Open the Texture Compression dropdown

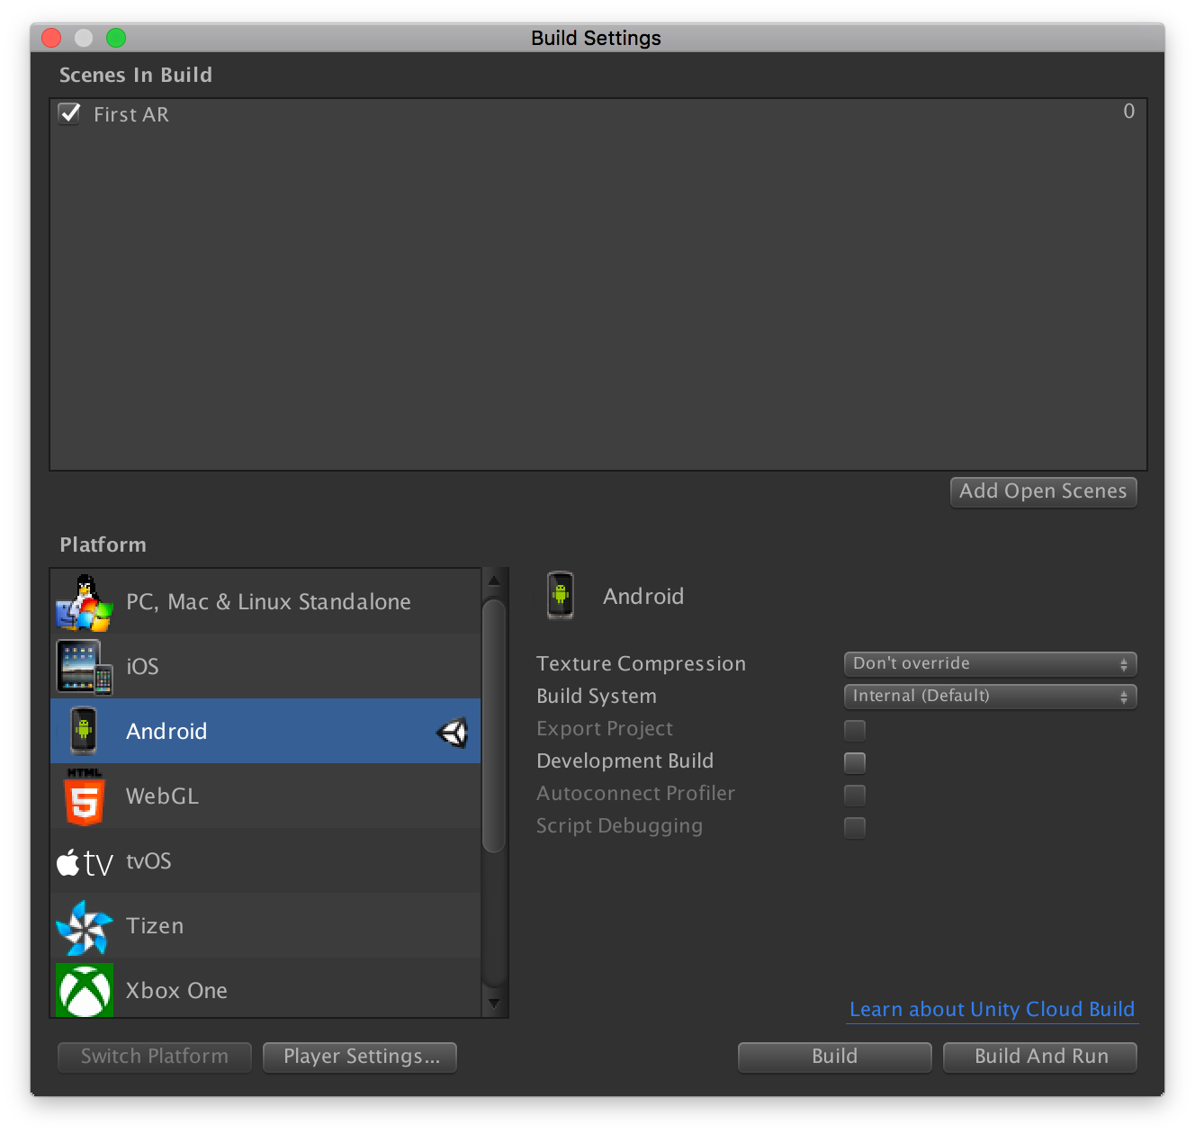[x=990, y=664]
